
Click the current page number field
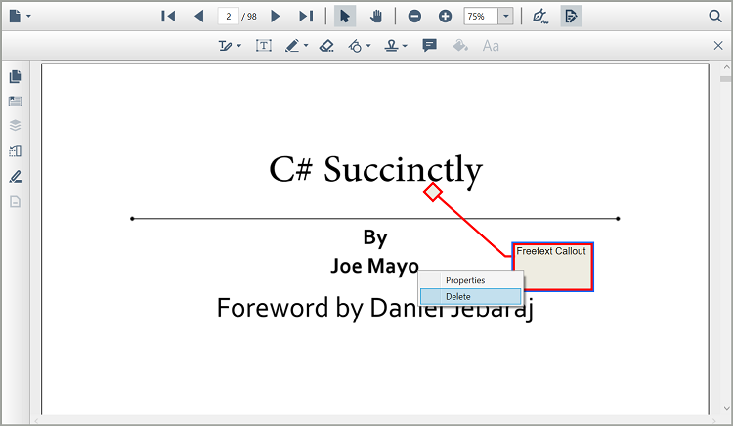[228, 17]
